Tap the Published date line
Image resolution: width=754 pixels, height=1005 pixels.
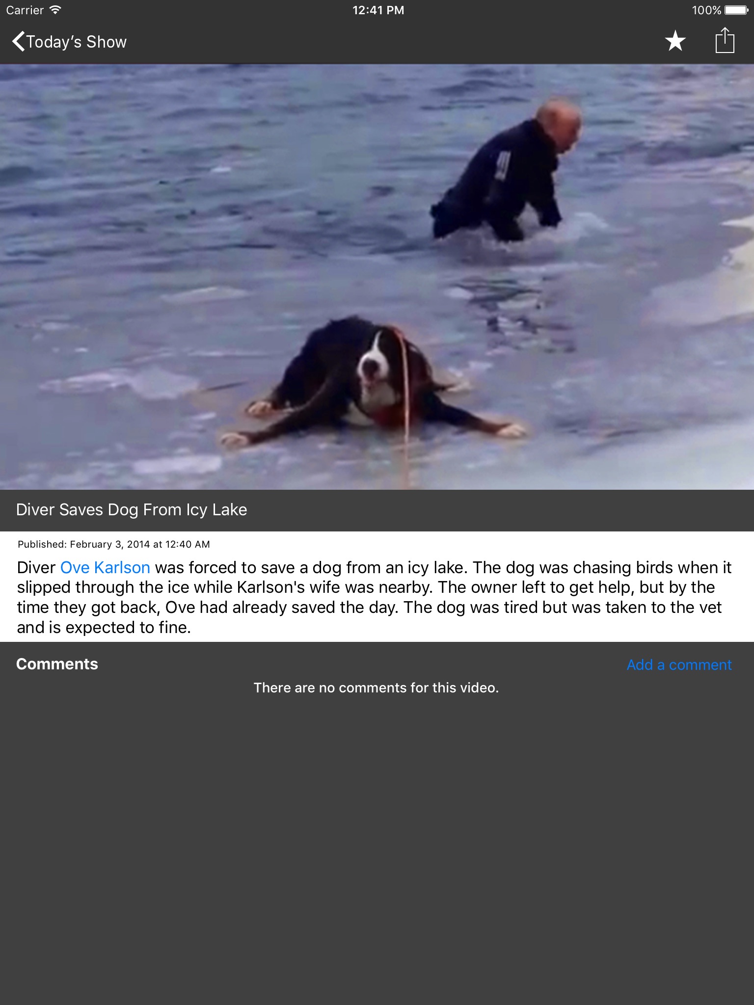coord(114,544)
